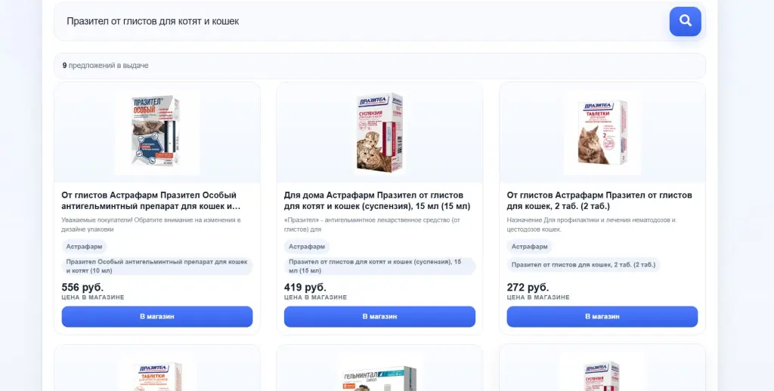Click the 'для кошек, 2 таб. (2 таб.)' tag

(x=583, y=265)
